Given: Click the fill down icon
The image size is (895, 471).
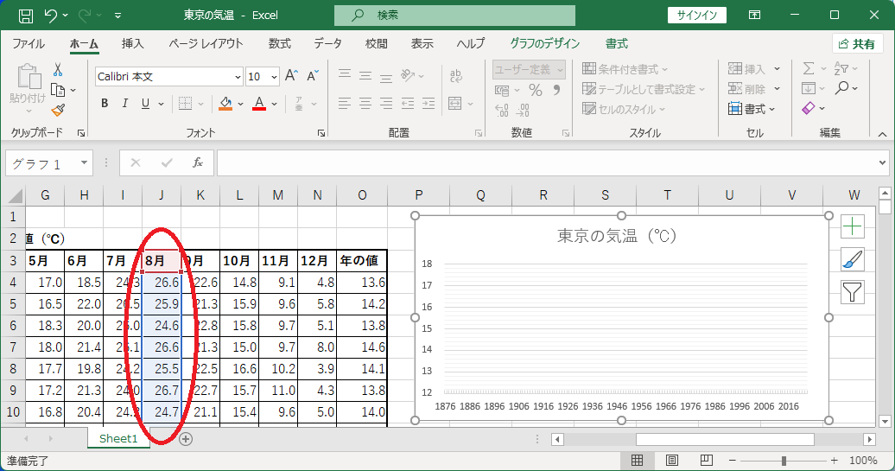Looking at the screenshot, I should (x=809, y=88).
